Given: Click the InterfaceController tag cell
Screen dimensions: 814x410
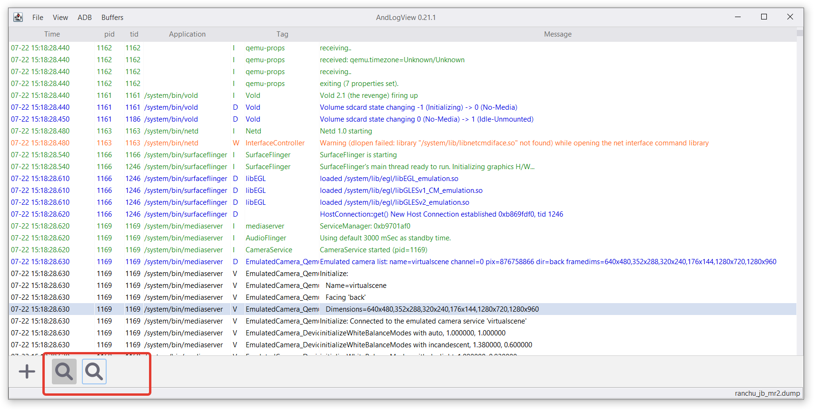Looking at the screenshot, I should pos(275,143).
